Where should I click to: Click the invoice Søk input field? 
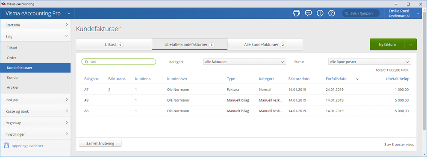[x=119, y=62]
